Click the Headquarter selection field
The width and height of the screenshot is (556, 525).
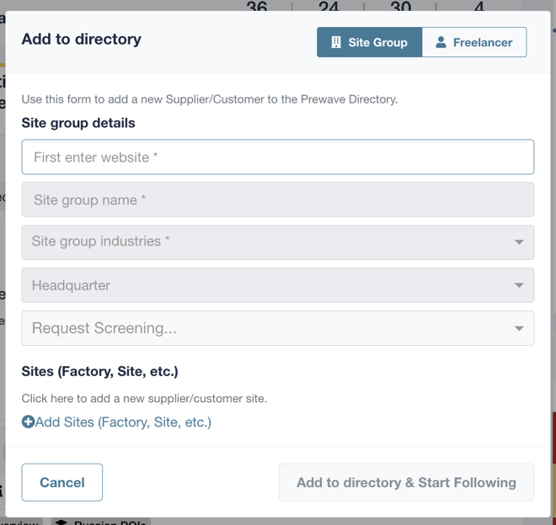(278, 285)
